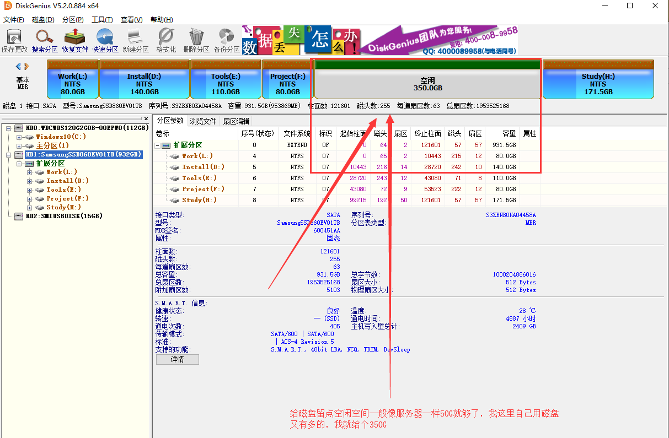
Task: Click the DiskGenius app icon in the title bar
Action: coord(8,6)
